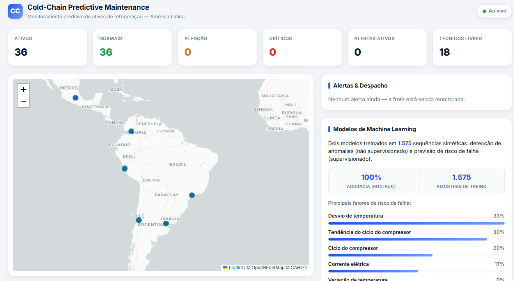Click the 20% value for Ciclo do compressor
Screen dimensions: 514x281
click(x=499, y=248)
